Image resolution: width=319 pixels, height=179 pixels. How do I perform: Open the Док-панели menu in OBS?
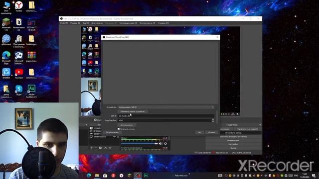pyautogui.click(x=97, y=23)
